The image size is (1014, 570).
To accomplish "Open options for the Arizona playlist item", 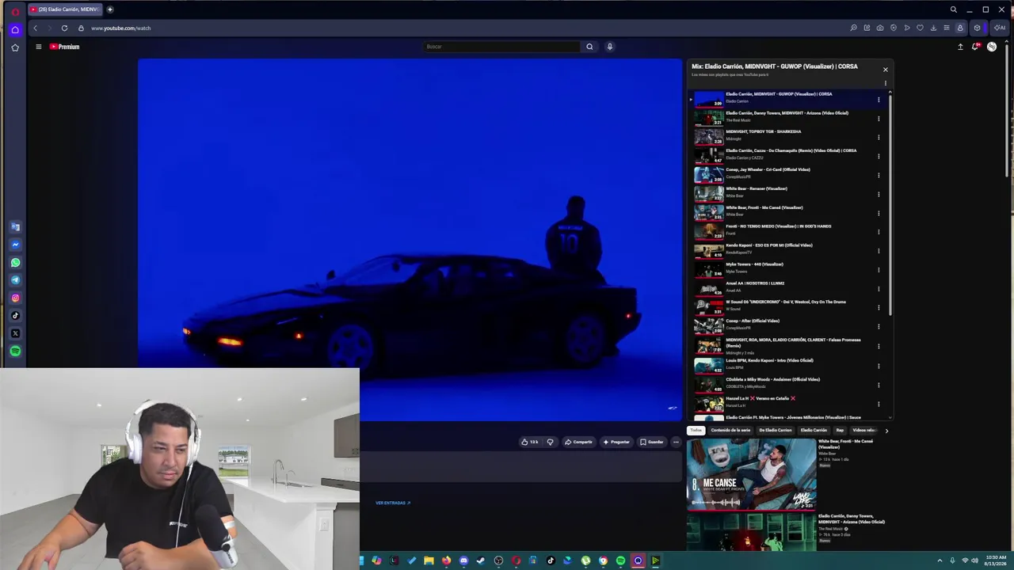I will pyautogui.click(x=879, y=119).
